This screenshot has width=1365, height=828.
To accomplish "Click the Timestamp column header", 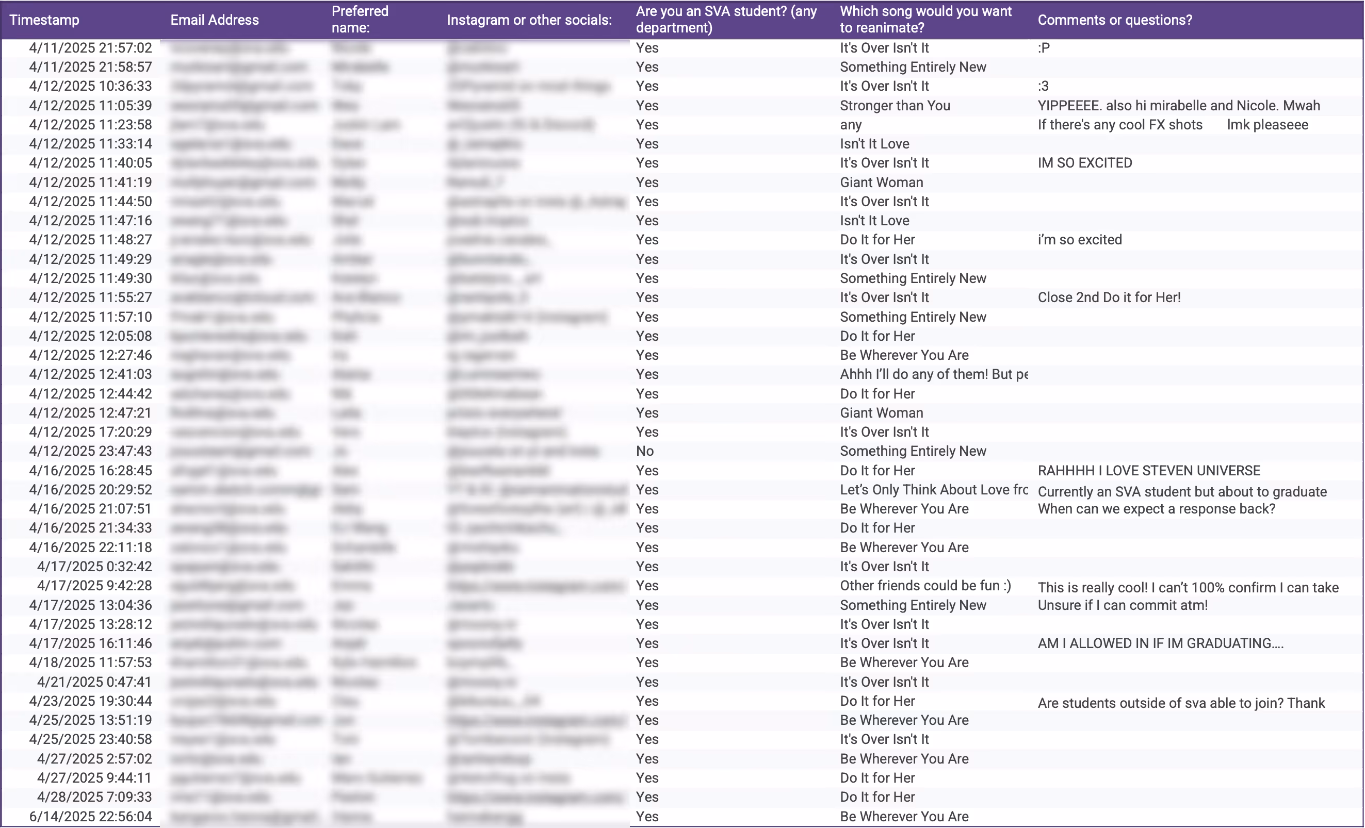I will [44, 20].
